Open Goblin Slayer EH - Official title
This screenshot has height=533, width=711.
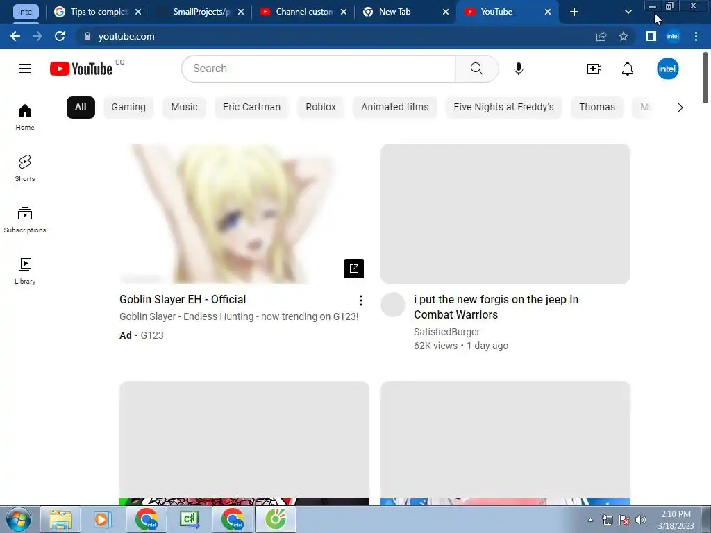pos(183,300)
